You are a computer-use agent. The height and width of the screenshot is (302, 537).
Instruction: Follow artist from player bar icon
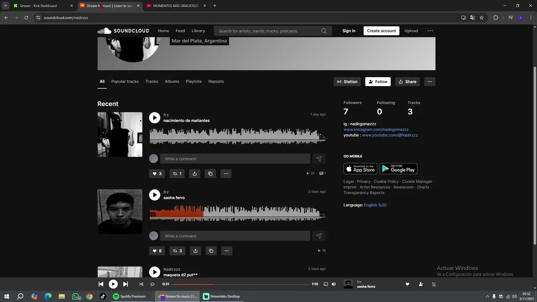[421, 284]
